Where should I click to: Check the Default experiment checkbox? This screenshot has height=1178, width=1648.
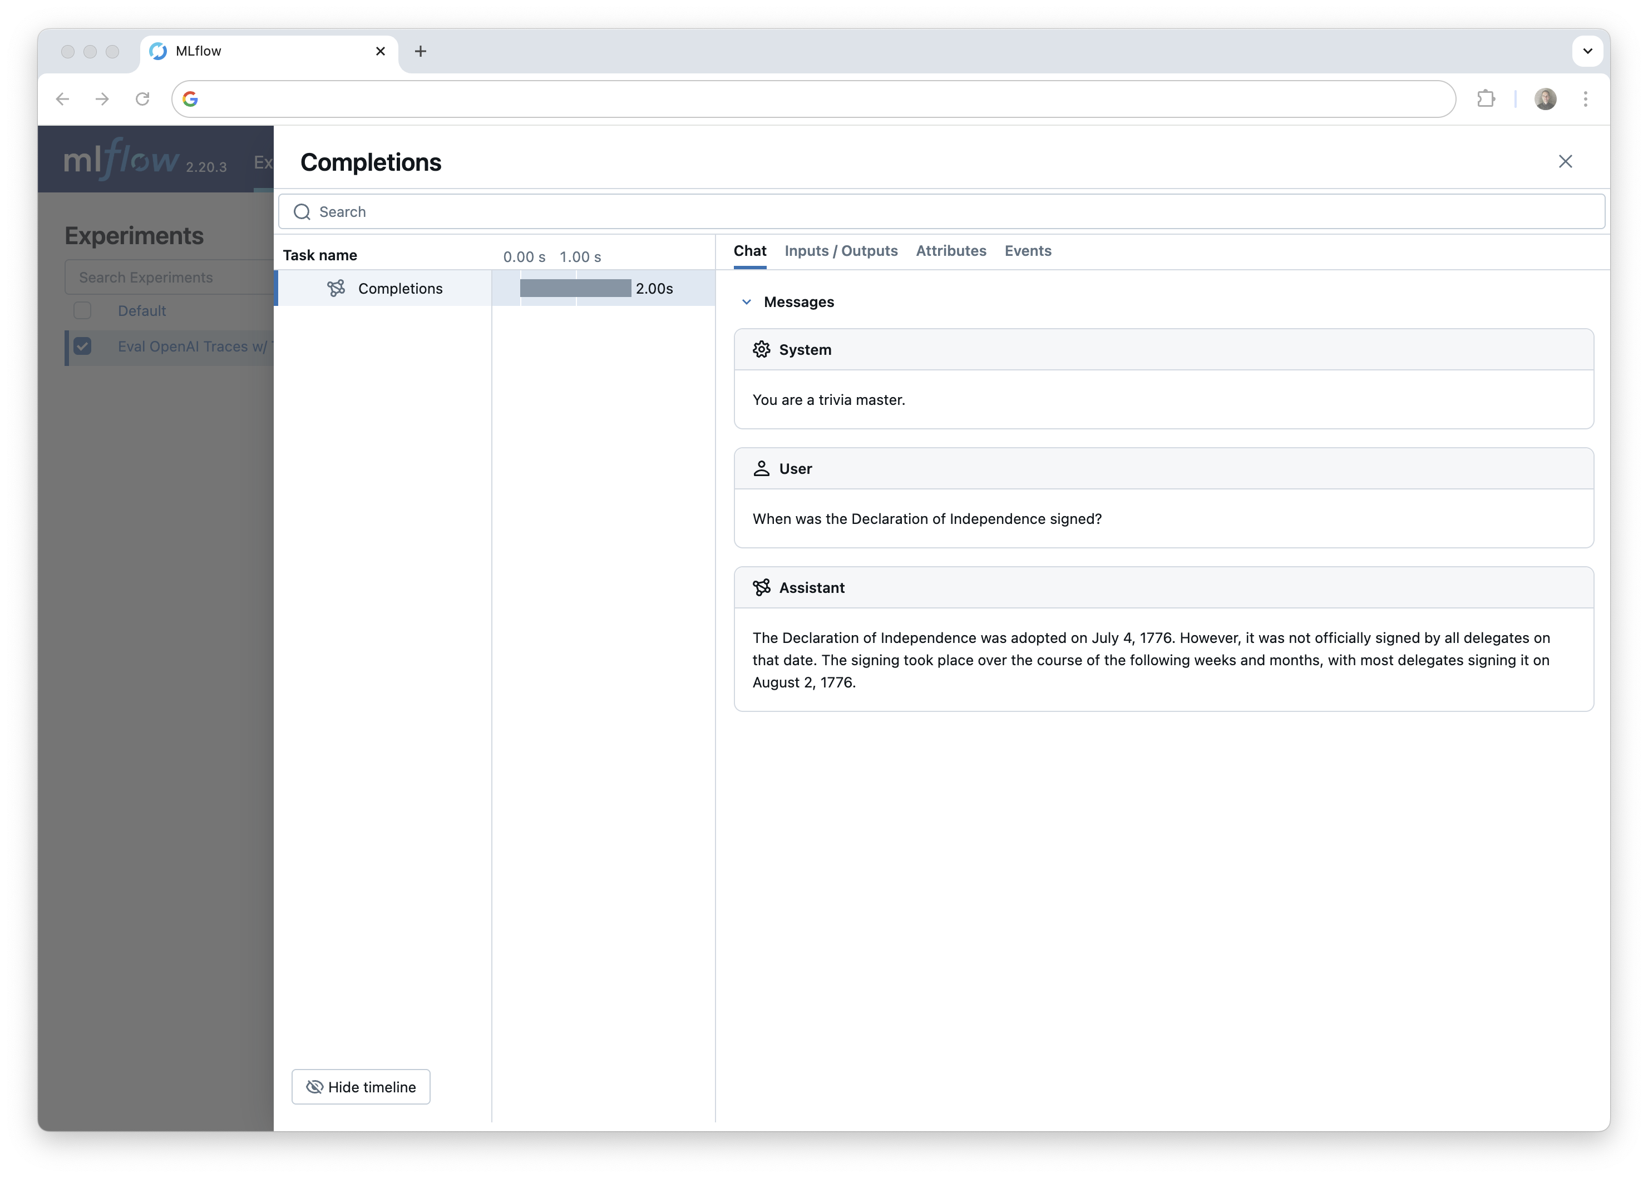83,310
